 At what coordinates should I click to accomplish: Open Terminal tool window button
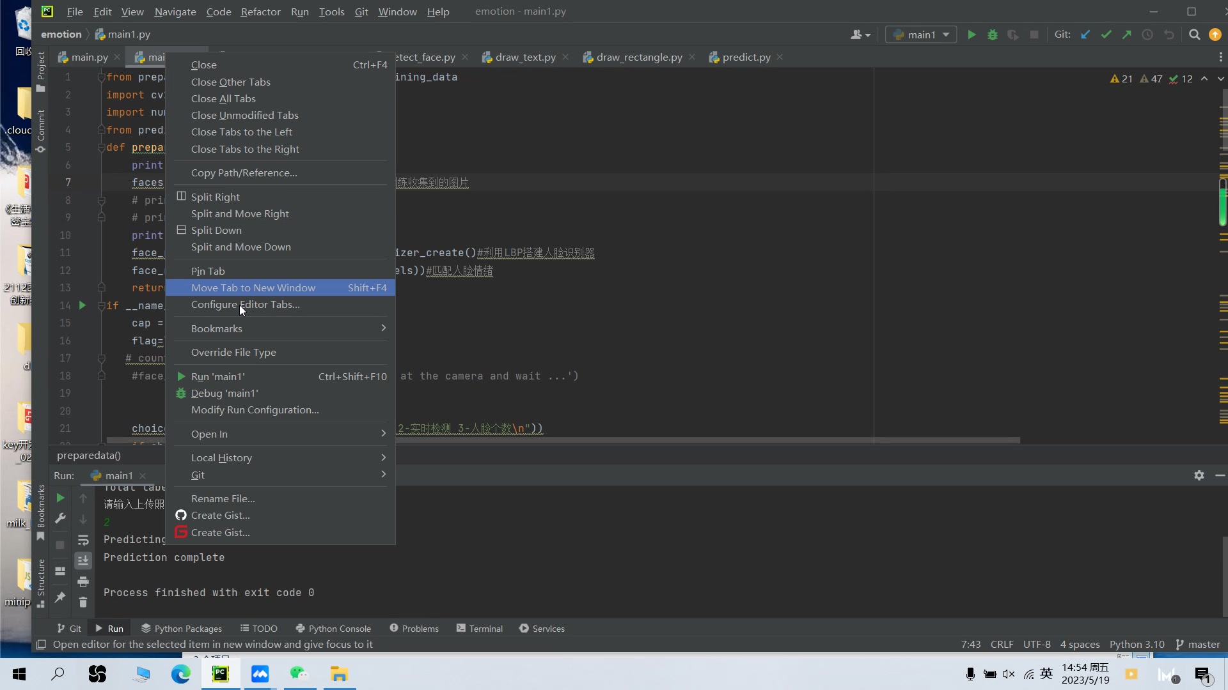pos(480,629)
